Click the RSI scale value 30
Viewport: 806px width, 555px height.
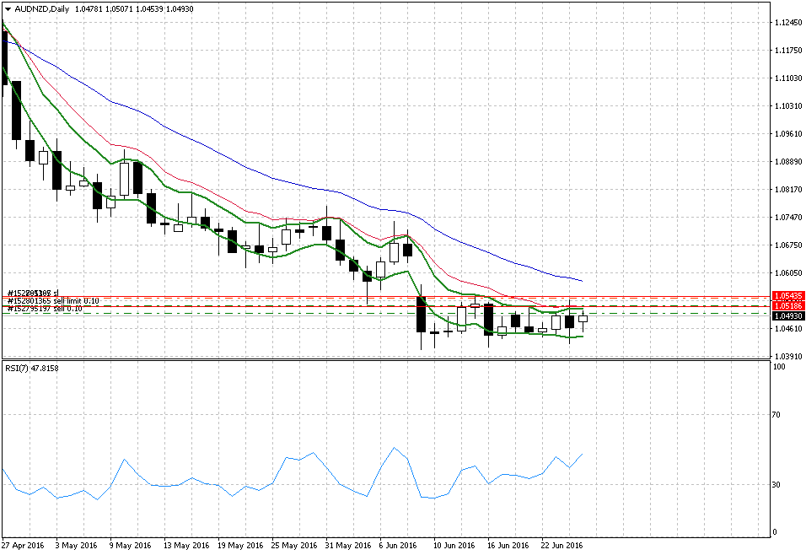point(777,484)
